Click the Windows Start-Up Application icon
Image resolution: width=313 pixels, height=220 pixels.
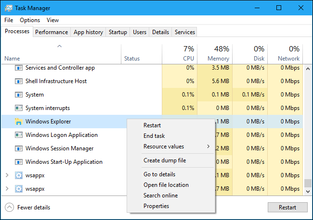[x=19, y=162]
